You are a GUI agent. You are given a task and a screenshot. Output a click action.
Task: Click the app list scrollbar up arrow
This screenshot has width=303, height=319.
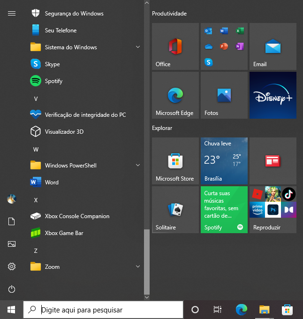(147, 3)
